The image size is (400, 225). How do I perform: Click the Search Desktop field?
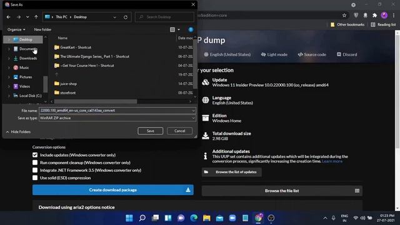(x=164, y=17)
